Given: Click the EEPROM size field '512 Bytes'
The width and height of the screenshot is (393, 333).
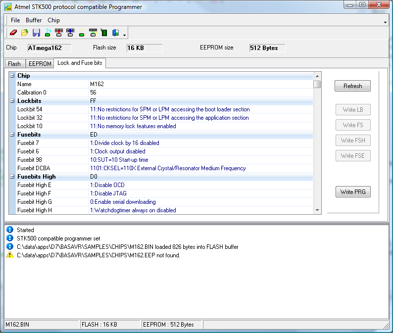Looking at the screenshot, I should [267, 48].
